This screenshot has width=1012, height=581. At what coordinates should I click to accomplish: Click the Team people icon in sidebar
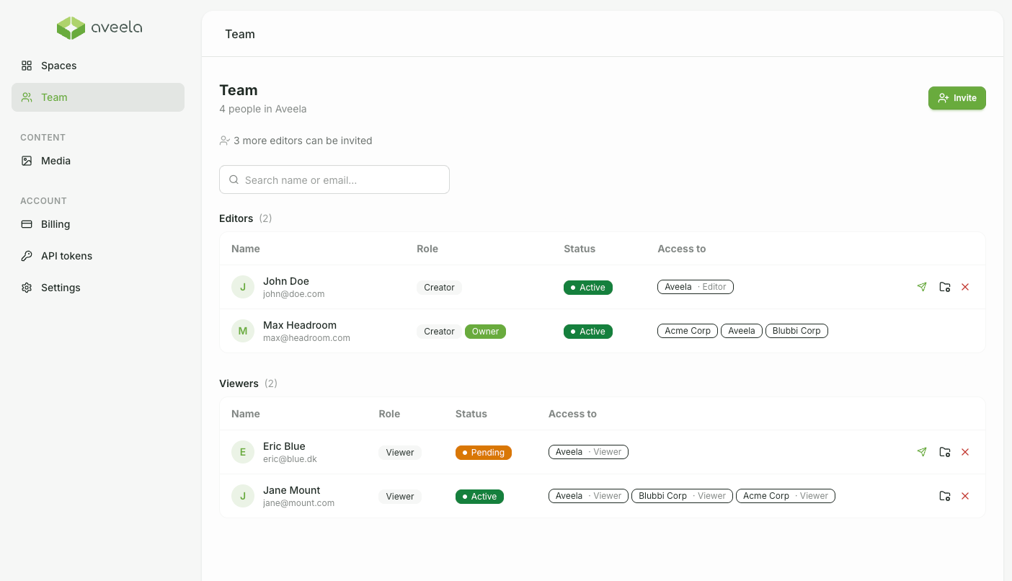27,97
